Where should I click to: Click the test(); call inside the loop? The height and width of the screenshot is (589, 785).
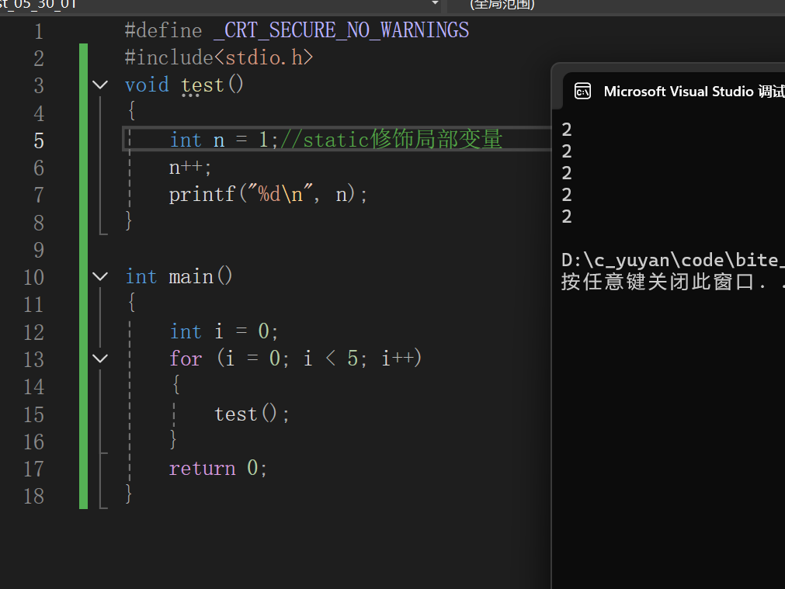(x=252, y=414)
